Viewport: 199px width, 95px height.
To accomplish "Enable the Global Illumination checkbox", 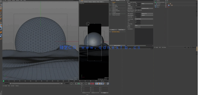I will (110, 15).
